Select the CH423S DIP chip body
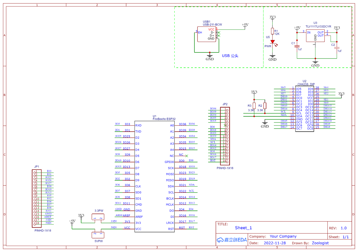 coord(304,109)
